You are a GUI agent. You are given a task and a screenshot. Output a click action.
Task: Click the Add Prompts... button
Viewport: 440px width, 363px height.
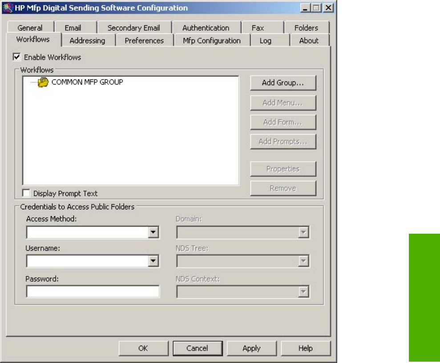click(283, 141)
